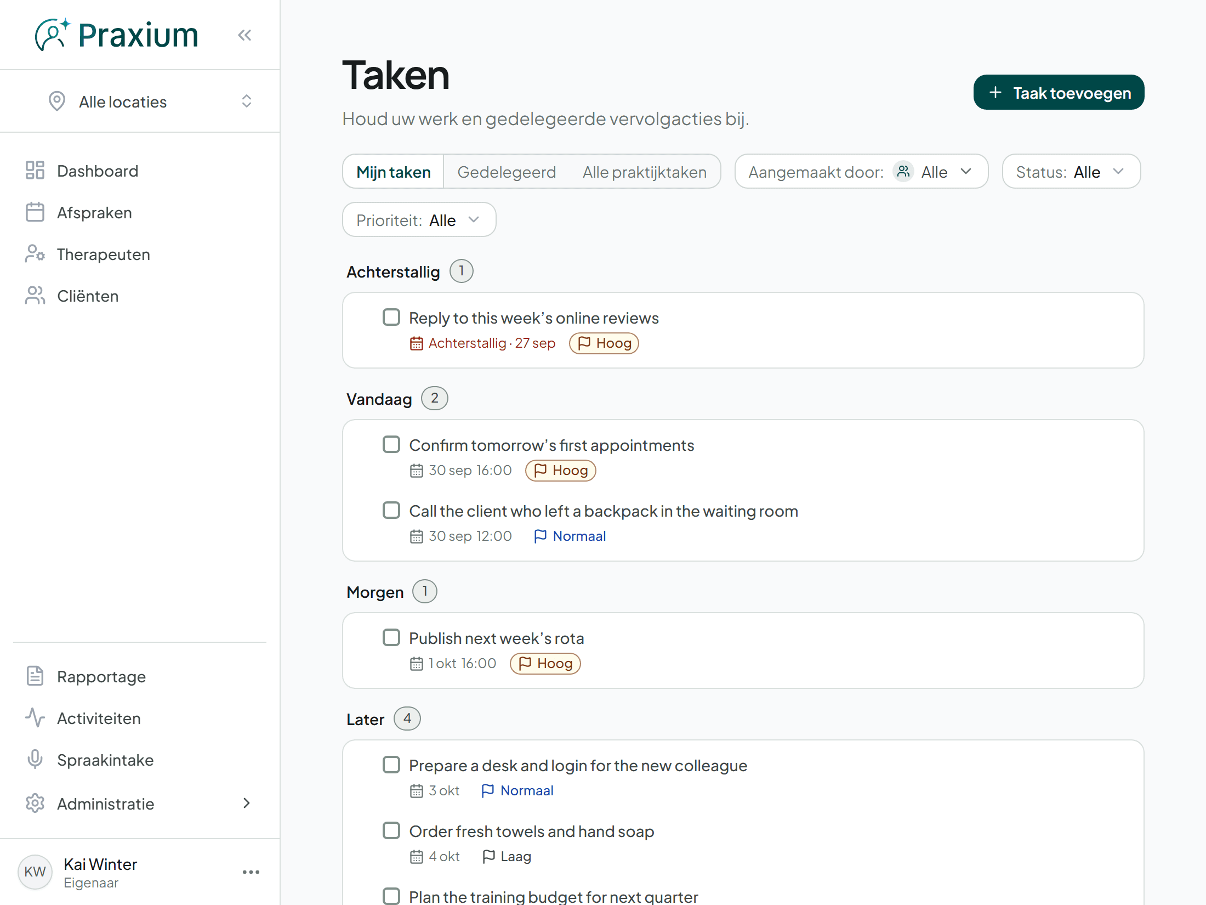Mark 'Confirm tomorrow's first appointments' as done
This screenshot has width=1206, height=905.
391,444
